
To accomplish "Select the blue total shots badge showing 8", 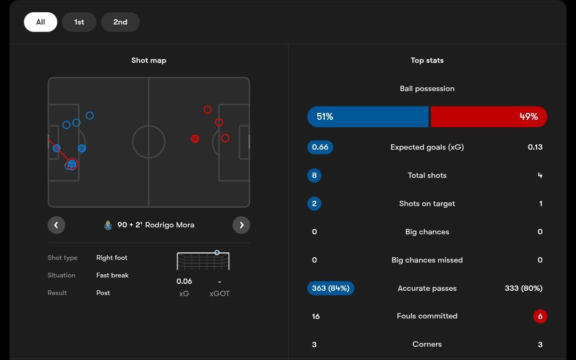I will tap(314, 175).
